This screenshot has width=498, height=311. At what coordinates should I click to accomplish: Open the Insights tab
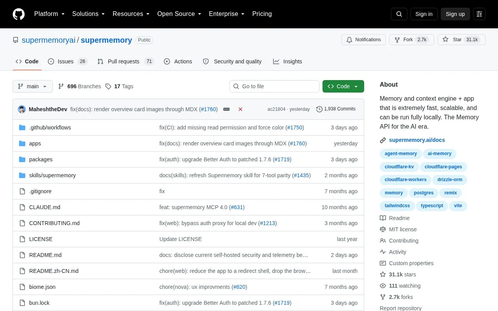[288, 61]
